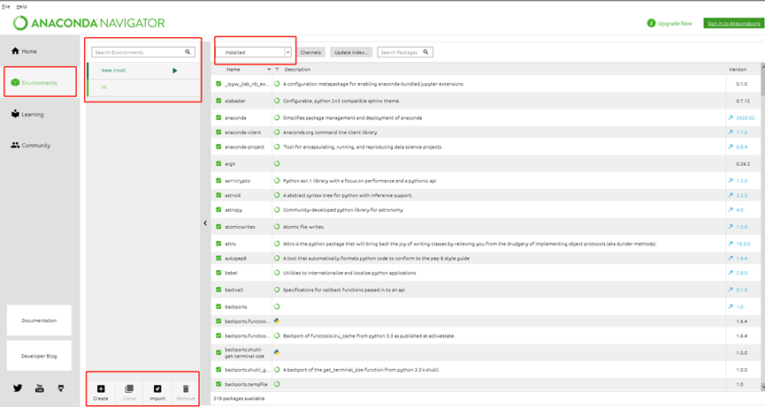Open the Twitter link icon
The width and height of the screenshot is (765, 407).
[18, 388]
